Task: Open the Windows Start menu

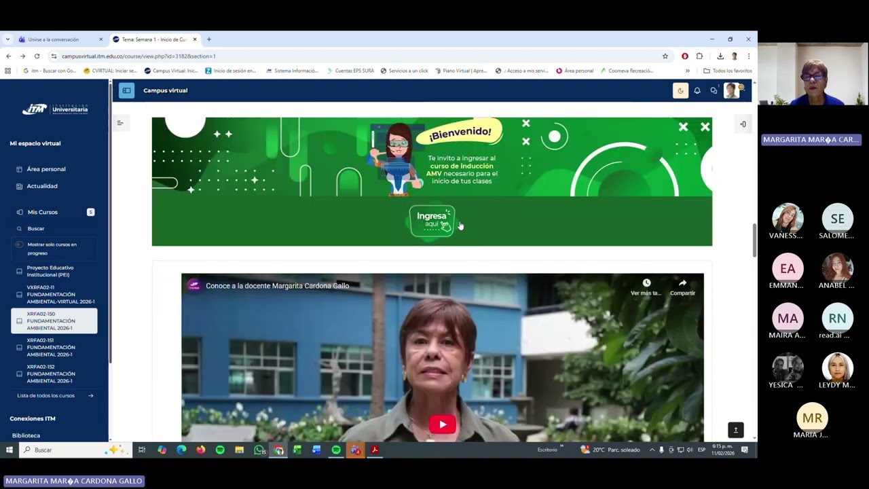Action: 10,450
